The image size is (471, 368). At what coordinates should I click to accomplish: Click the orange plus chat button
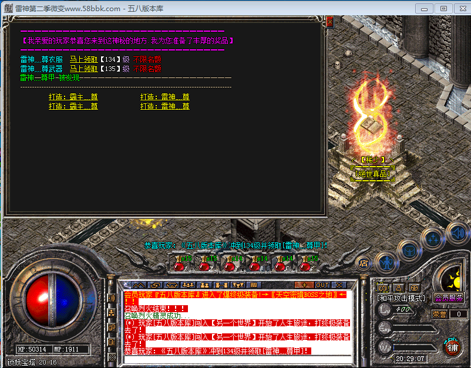coord(304,285)
